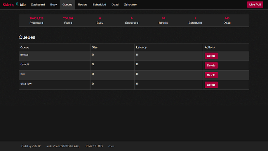
Task: Open the Scheduled tab
Action: (x=99, y=5)
